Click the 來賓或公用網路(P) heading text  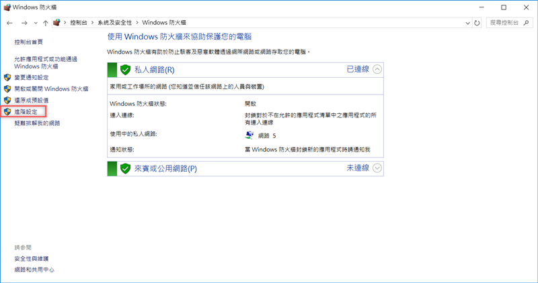coord(165,168)
